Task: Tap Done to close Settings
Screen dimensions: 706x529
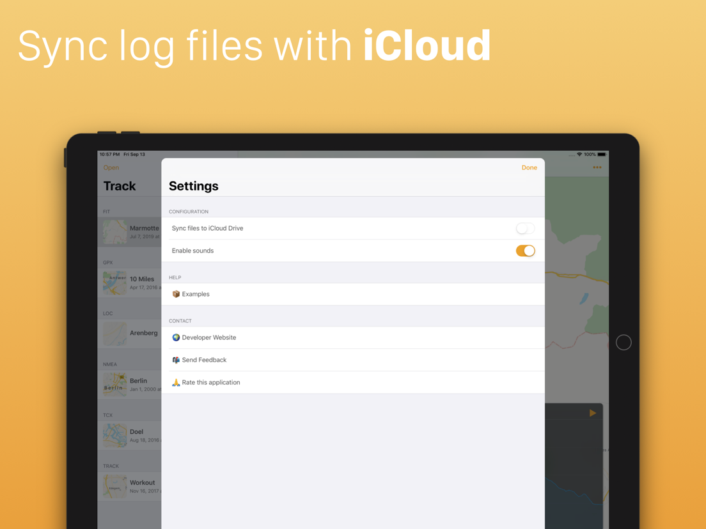Action: (529, 167)
